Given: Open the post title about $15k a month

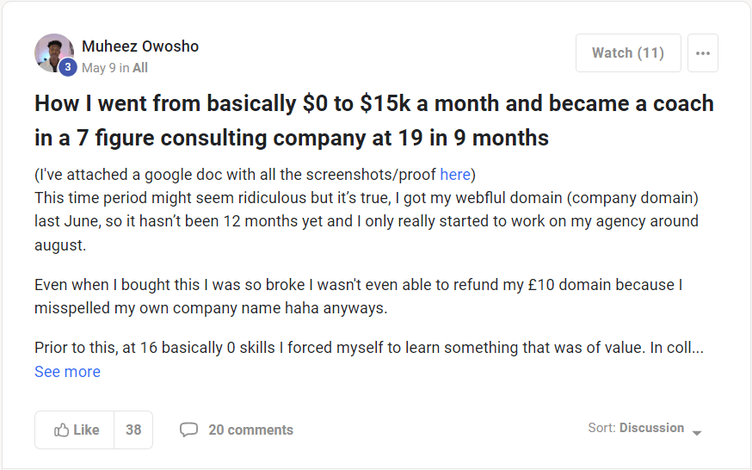Looking at the screenshot, I should [x=374, y=121].
